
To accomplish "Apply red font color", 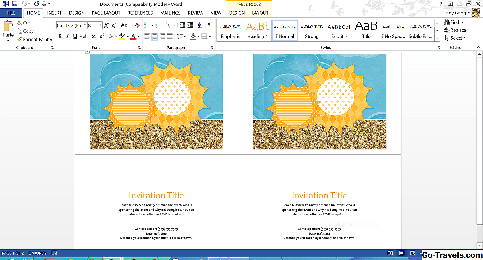I will 133,36.
